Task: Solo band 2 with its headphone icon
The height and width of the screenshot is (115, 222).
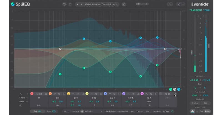Action: click(83, 93)
